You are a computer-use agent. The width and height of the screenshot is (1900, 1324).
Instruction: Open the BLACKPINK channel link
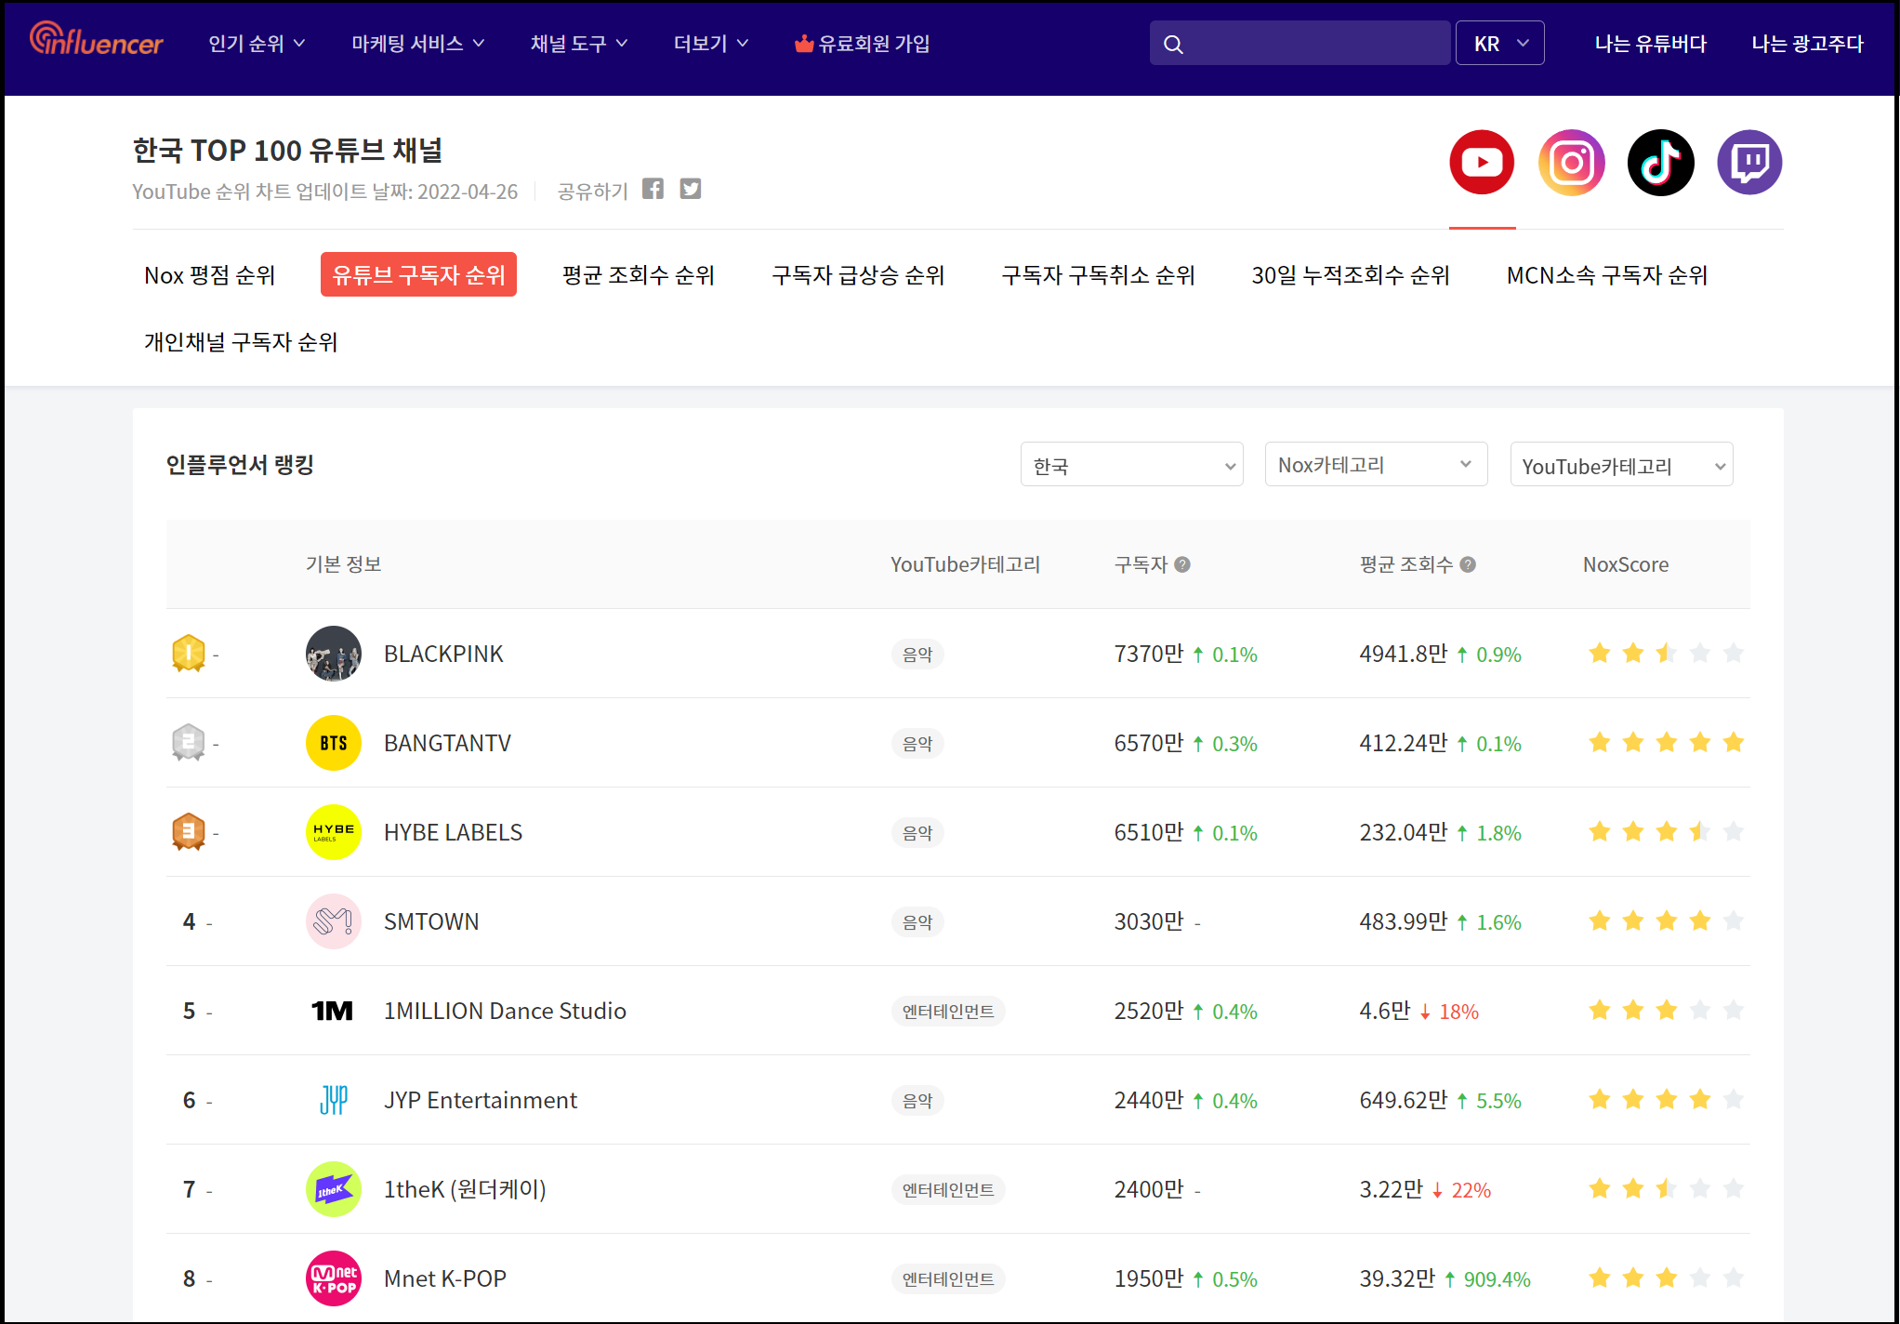tap(443, 654)
